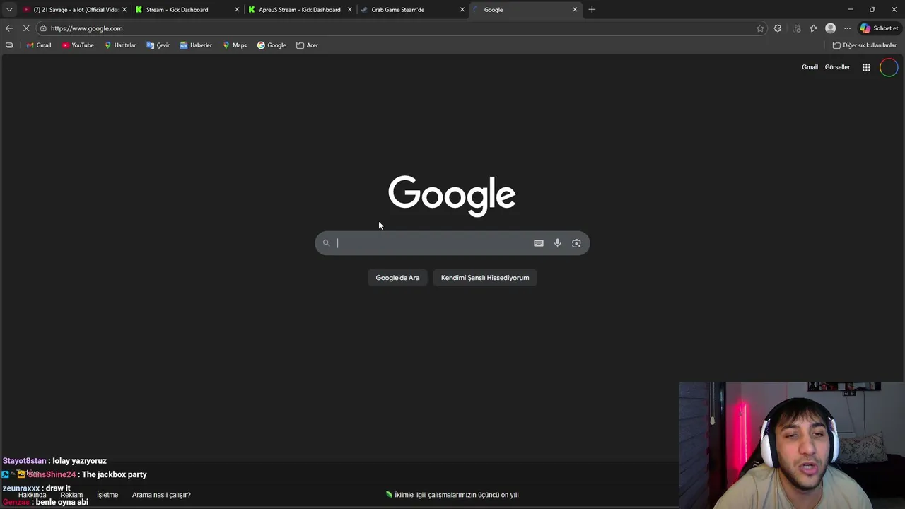The image size is (905, 509).
Task: Restore down the browser window
Action: (x=872, y=10)
